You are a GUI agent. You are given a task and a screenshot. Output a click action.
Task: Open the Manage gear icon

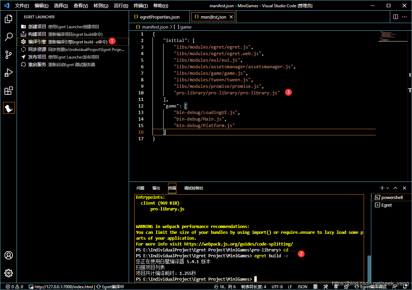[x=8, y=273]
